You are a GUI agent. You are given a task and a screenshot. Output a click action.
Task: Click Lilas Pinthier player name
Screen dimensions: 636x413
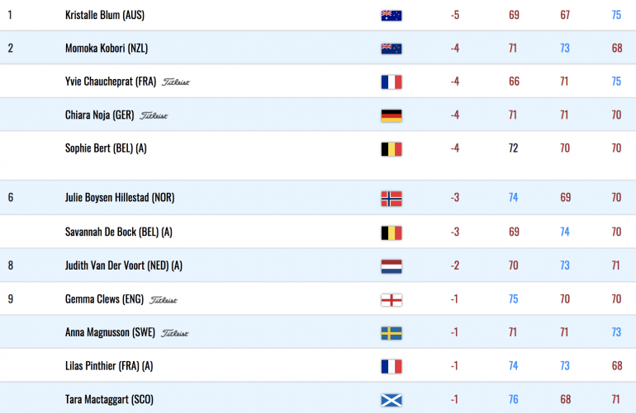109,366
